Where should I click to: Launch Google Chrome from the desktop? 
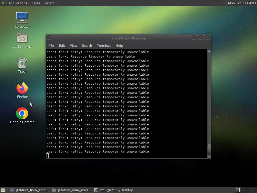pos(22,116)
